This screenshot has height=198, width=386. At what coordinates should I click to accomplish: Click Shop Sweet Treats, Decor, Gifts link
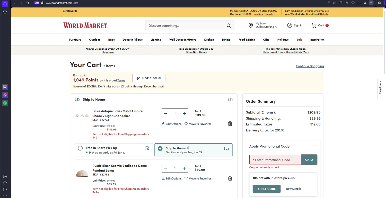point(286,52)
